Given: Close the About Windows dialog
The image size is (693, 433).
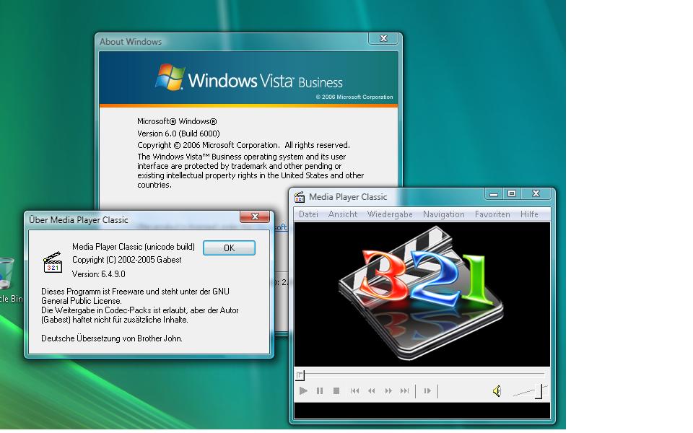Looking at the screenshot, I should click(x=383, y=38).
